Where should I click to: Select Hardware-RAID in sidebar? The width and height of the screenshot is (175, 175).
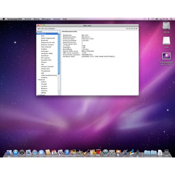pos(47,54)
